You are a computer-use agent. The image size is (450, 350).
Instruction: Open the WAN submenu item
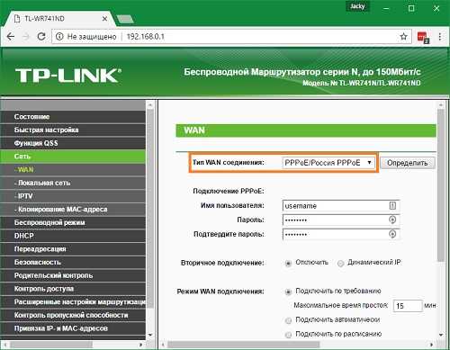(x=73, y=169)
